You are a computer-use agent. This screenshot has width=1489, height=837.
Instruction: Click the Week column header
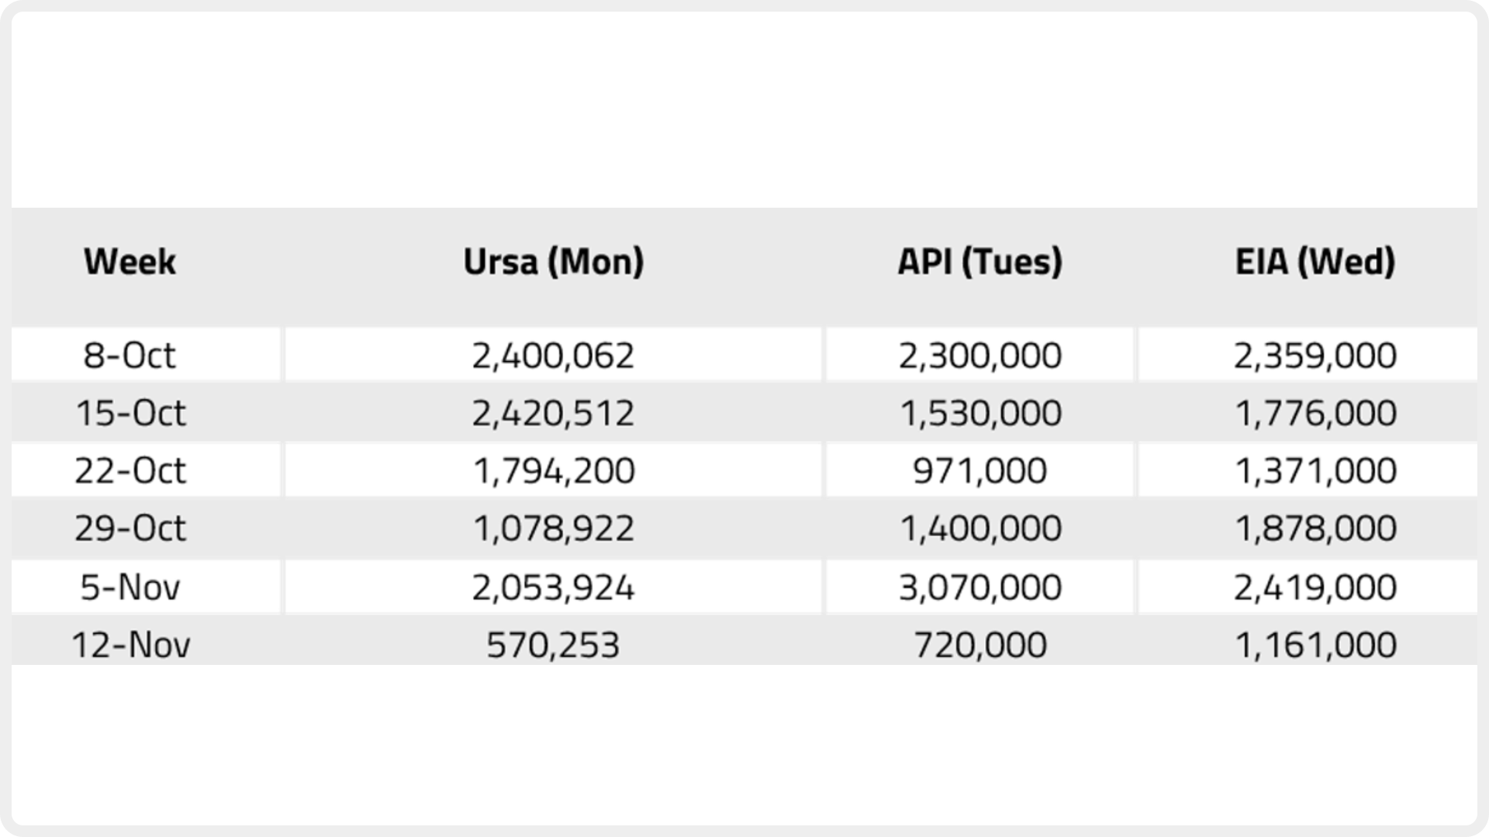(x=130, y=262)
